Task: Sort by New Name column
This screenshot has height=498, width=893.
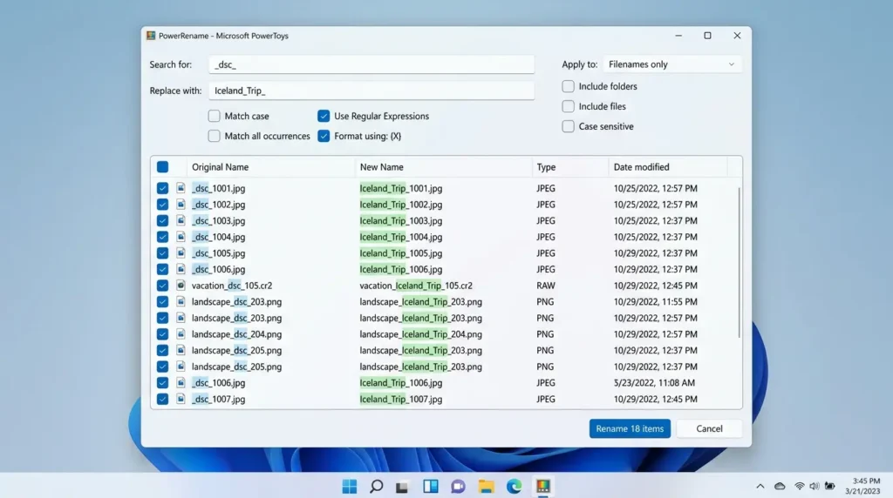Action: tap(382, 167)
